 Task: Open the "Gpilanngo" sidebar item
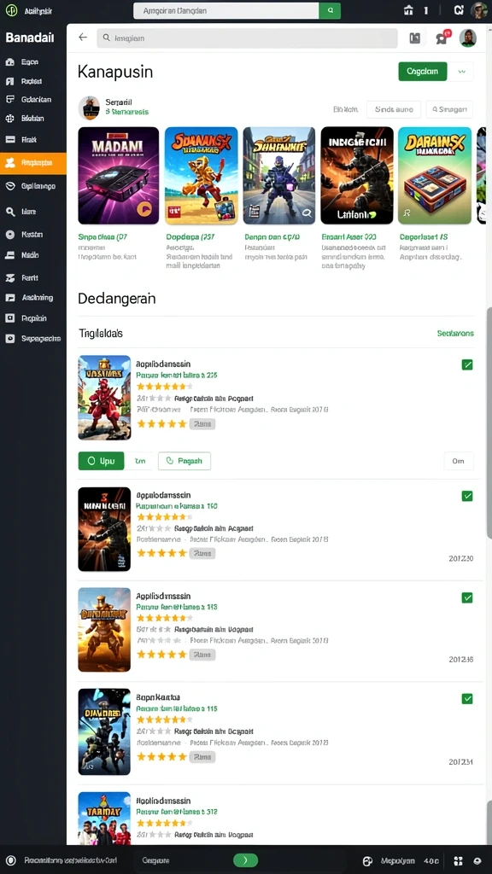[x=33, y=186]
